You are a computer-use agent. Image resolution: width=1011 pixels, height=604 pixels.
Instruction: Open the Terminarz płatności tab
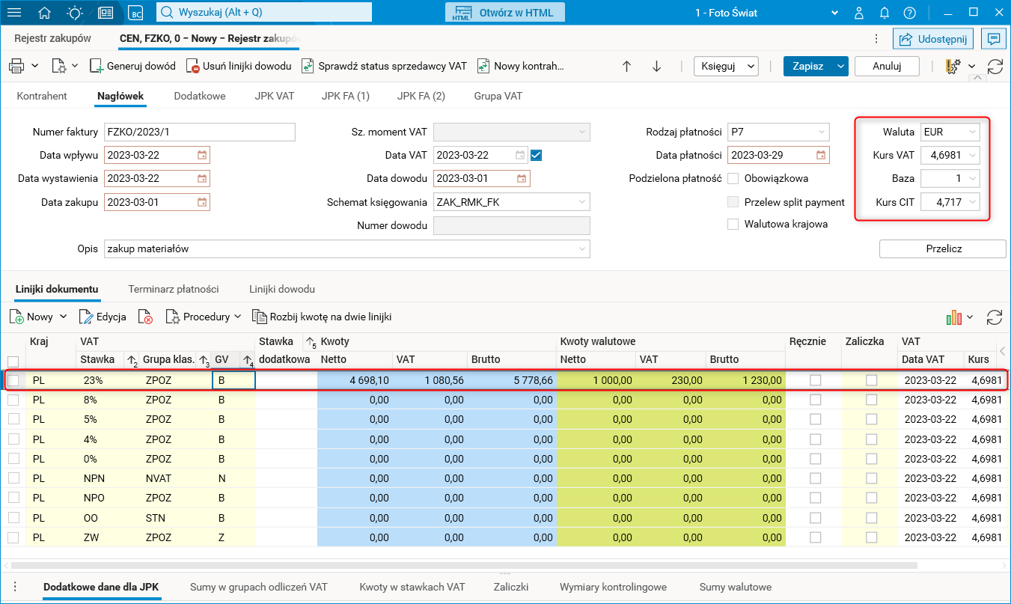(x=174, y=289)
